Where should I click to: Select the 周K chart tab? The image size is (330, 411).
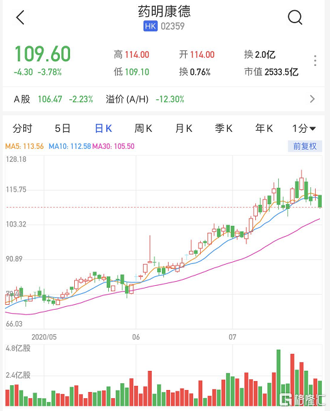143,129
